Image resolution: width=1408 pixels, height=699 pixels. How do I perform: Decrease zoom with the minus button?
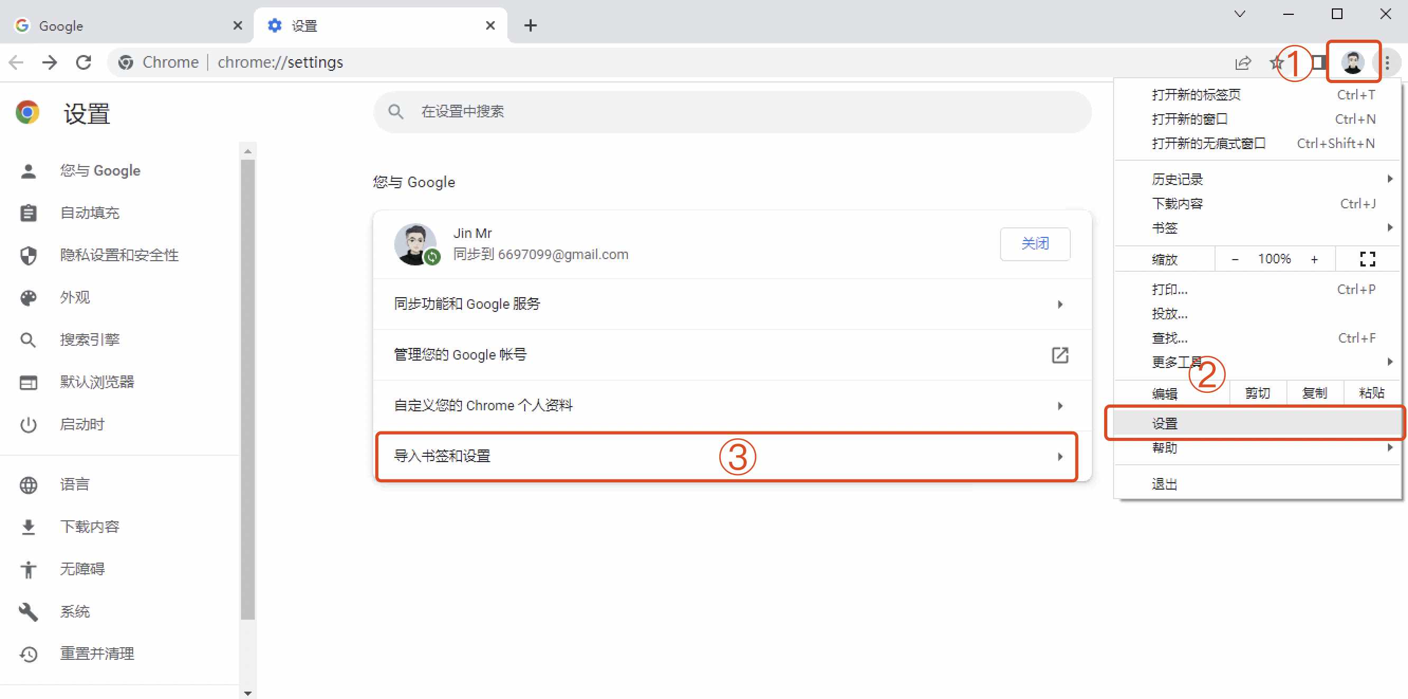[1235, 259]
